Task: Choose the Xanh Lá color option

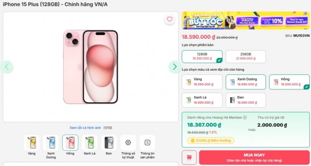Action: pos(202,100)
